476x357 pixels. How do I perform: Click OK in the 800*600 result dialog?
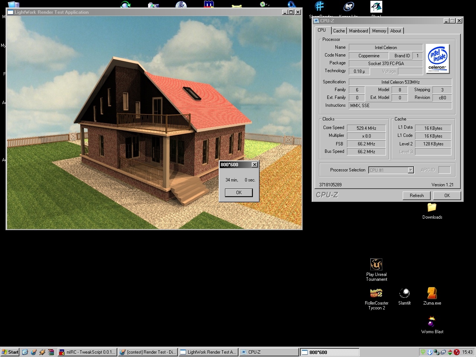click(239, 193)
